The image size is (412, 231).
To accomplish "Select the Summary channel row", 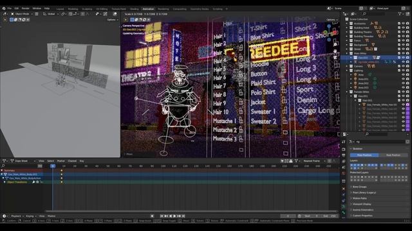I will click(x=22, y=171).
